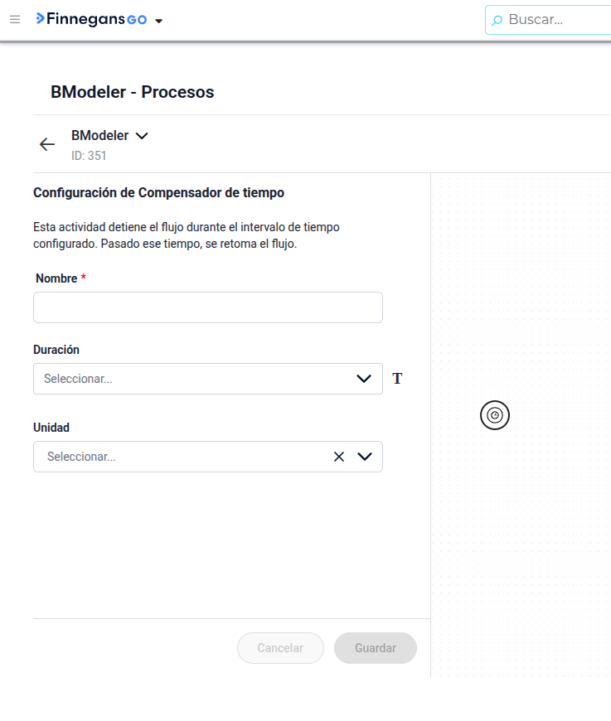This screenshot has height=721, width=611.
Task: Click the BModeler process title
Action: 99,136
